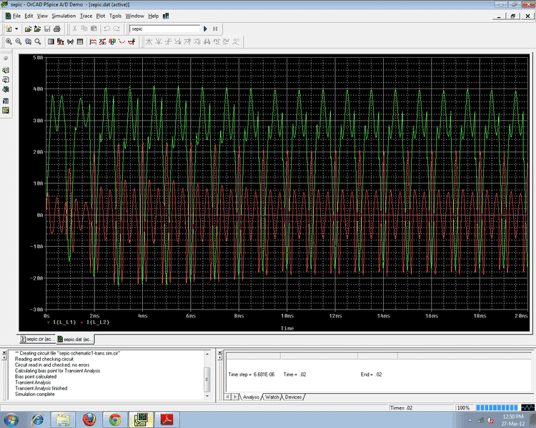Switch to the sepic.dat document tab
This screenshot has width=536, height=428.
tap(74, 339)
